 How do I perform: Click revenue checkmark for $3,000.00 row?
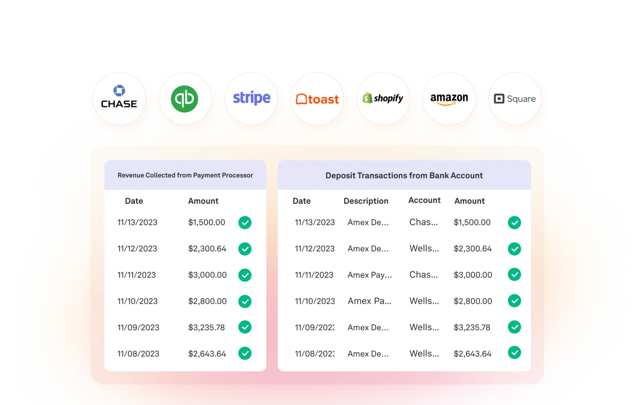(245, 275)
